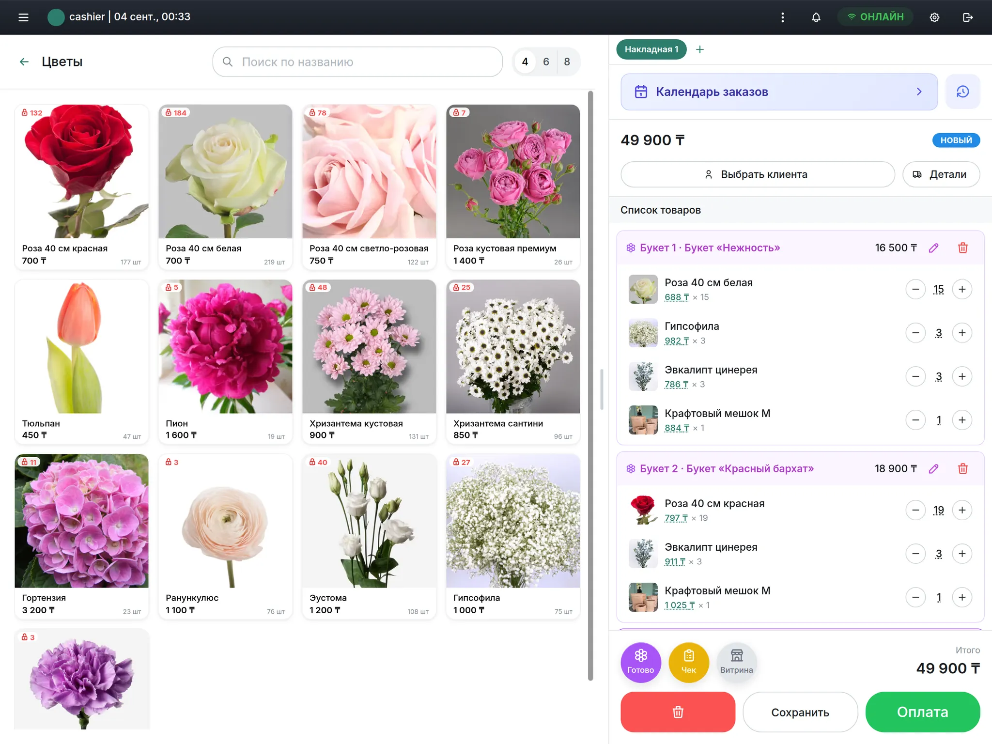The height and width of the screenshot is (744, 992).
Task: Edit Букет «Нежность» with pencil icon
Action: tap(934, 248)
